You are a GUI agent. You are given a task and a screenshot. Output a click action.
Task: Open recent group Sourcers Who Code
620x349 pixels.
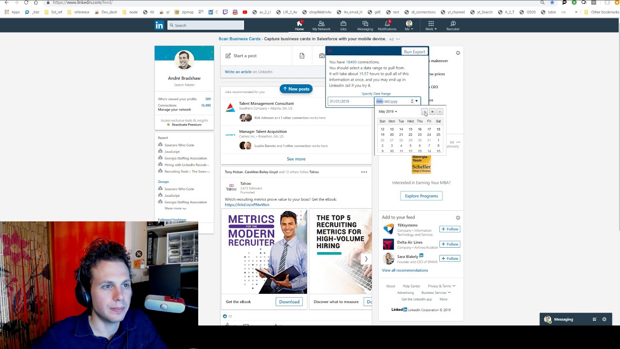(179, 145)
